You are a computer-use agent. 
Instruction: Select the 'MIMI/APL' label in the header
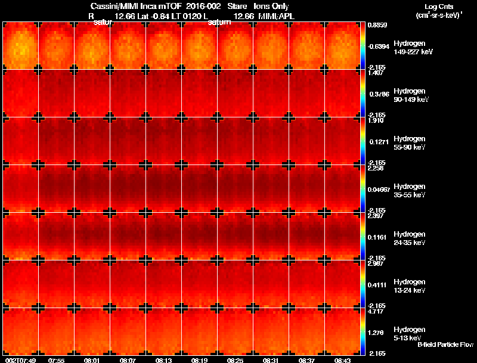(x=276, y=17)
